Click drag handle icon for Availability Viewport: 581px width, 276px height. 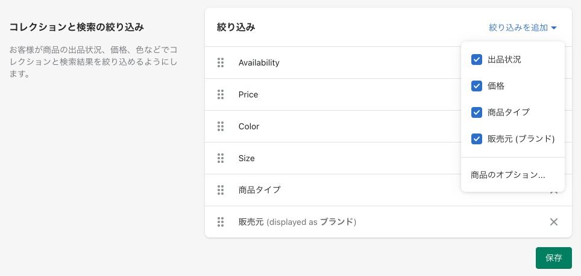221,63
